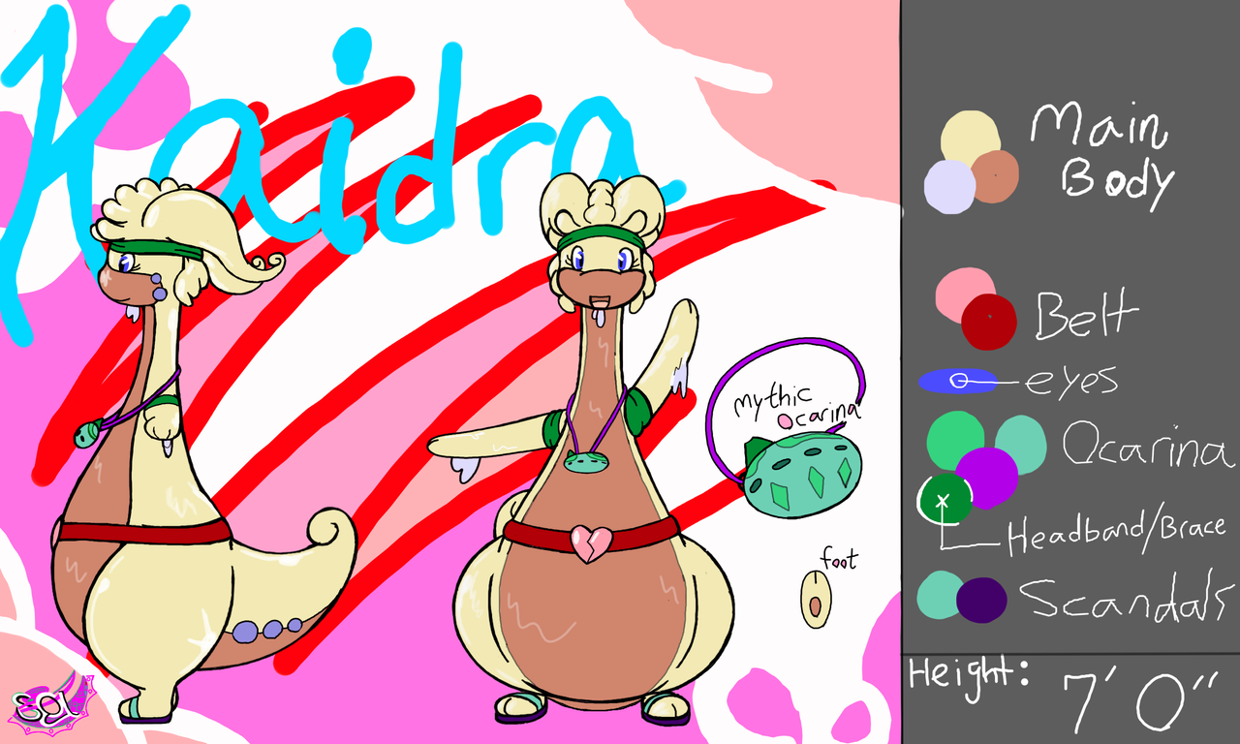Pick the lavender Main Body swatch
Screen dimensions: 1240x744
(x=949, y=187)
